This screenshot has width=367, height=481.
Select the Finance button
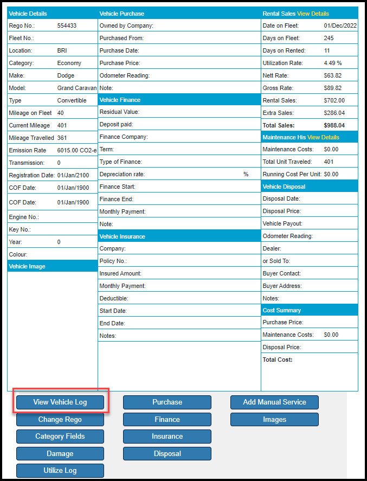[167, 419]
